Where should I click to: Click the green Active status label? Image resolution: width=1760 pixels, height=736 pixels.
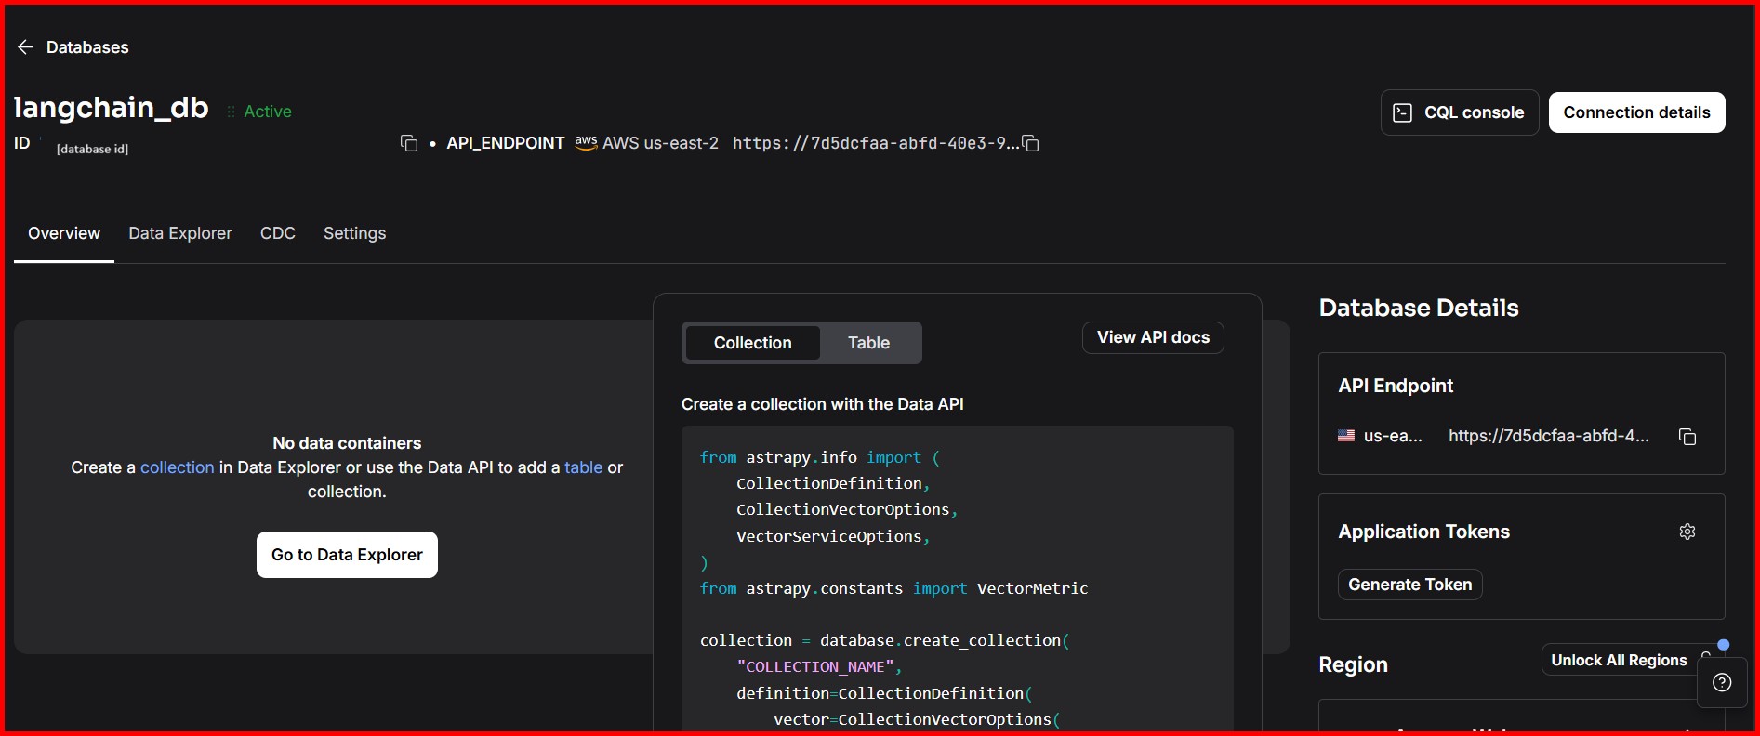(268, 112)
